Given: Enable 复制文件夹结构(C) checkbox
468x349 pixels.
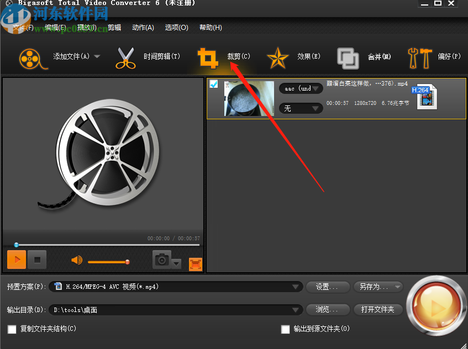Looking at the screenshot, I should [12, 329].
